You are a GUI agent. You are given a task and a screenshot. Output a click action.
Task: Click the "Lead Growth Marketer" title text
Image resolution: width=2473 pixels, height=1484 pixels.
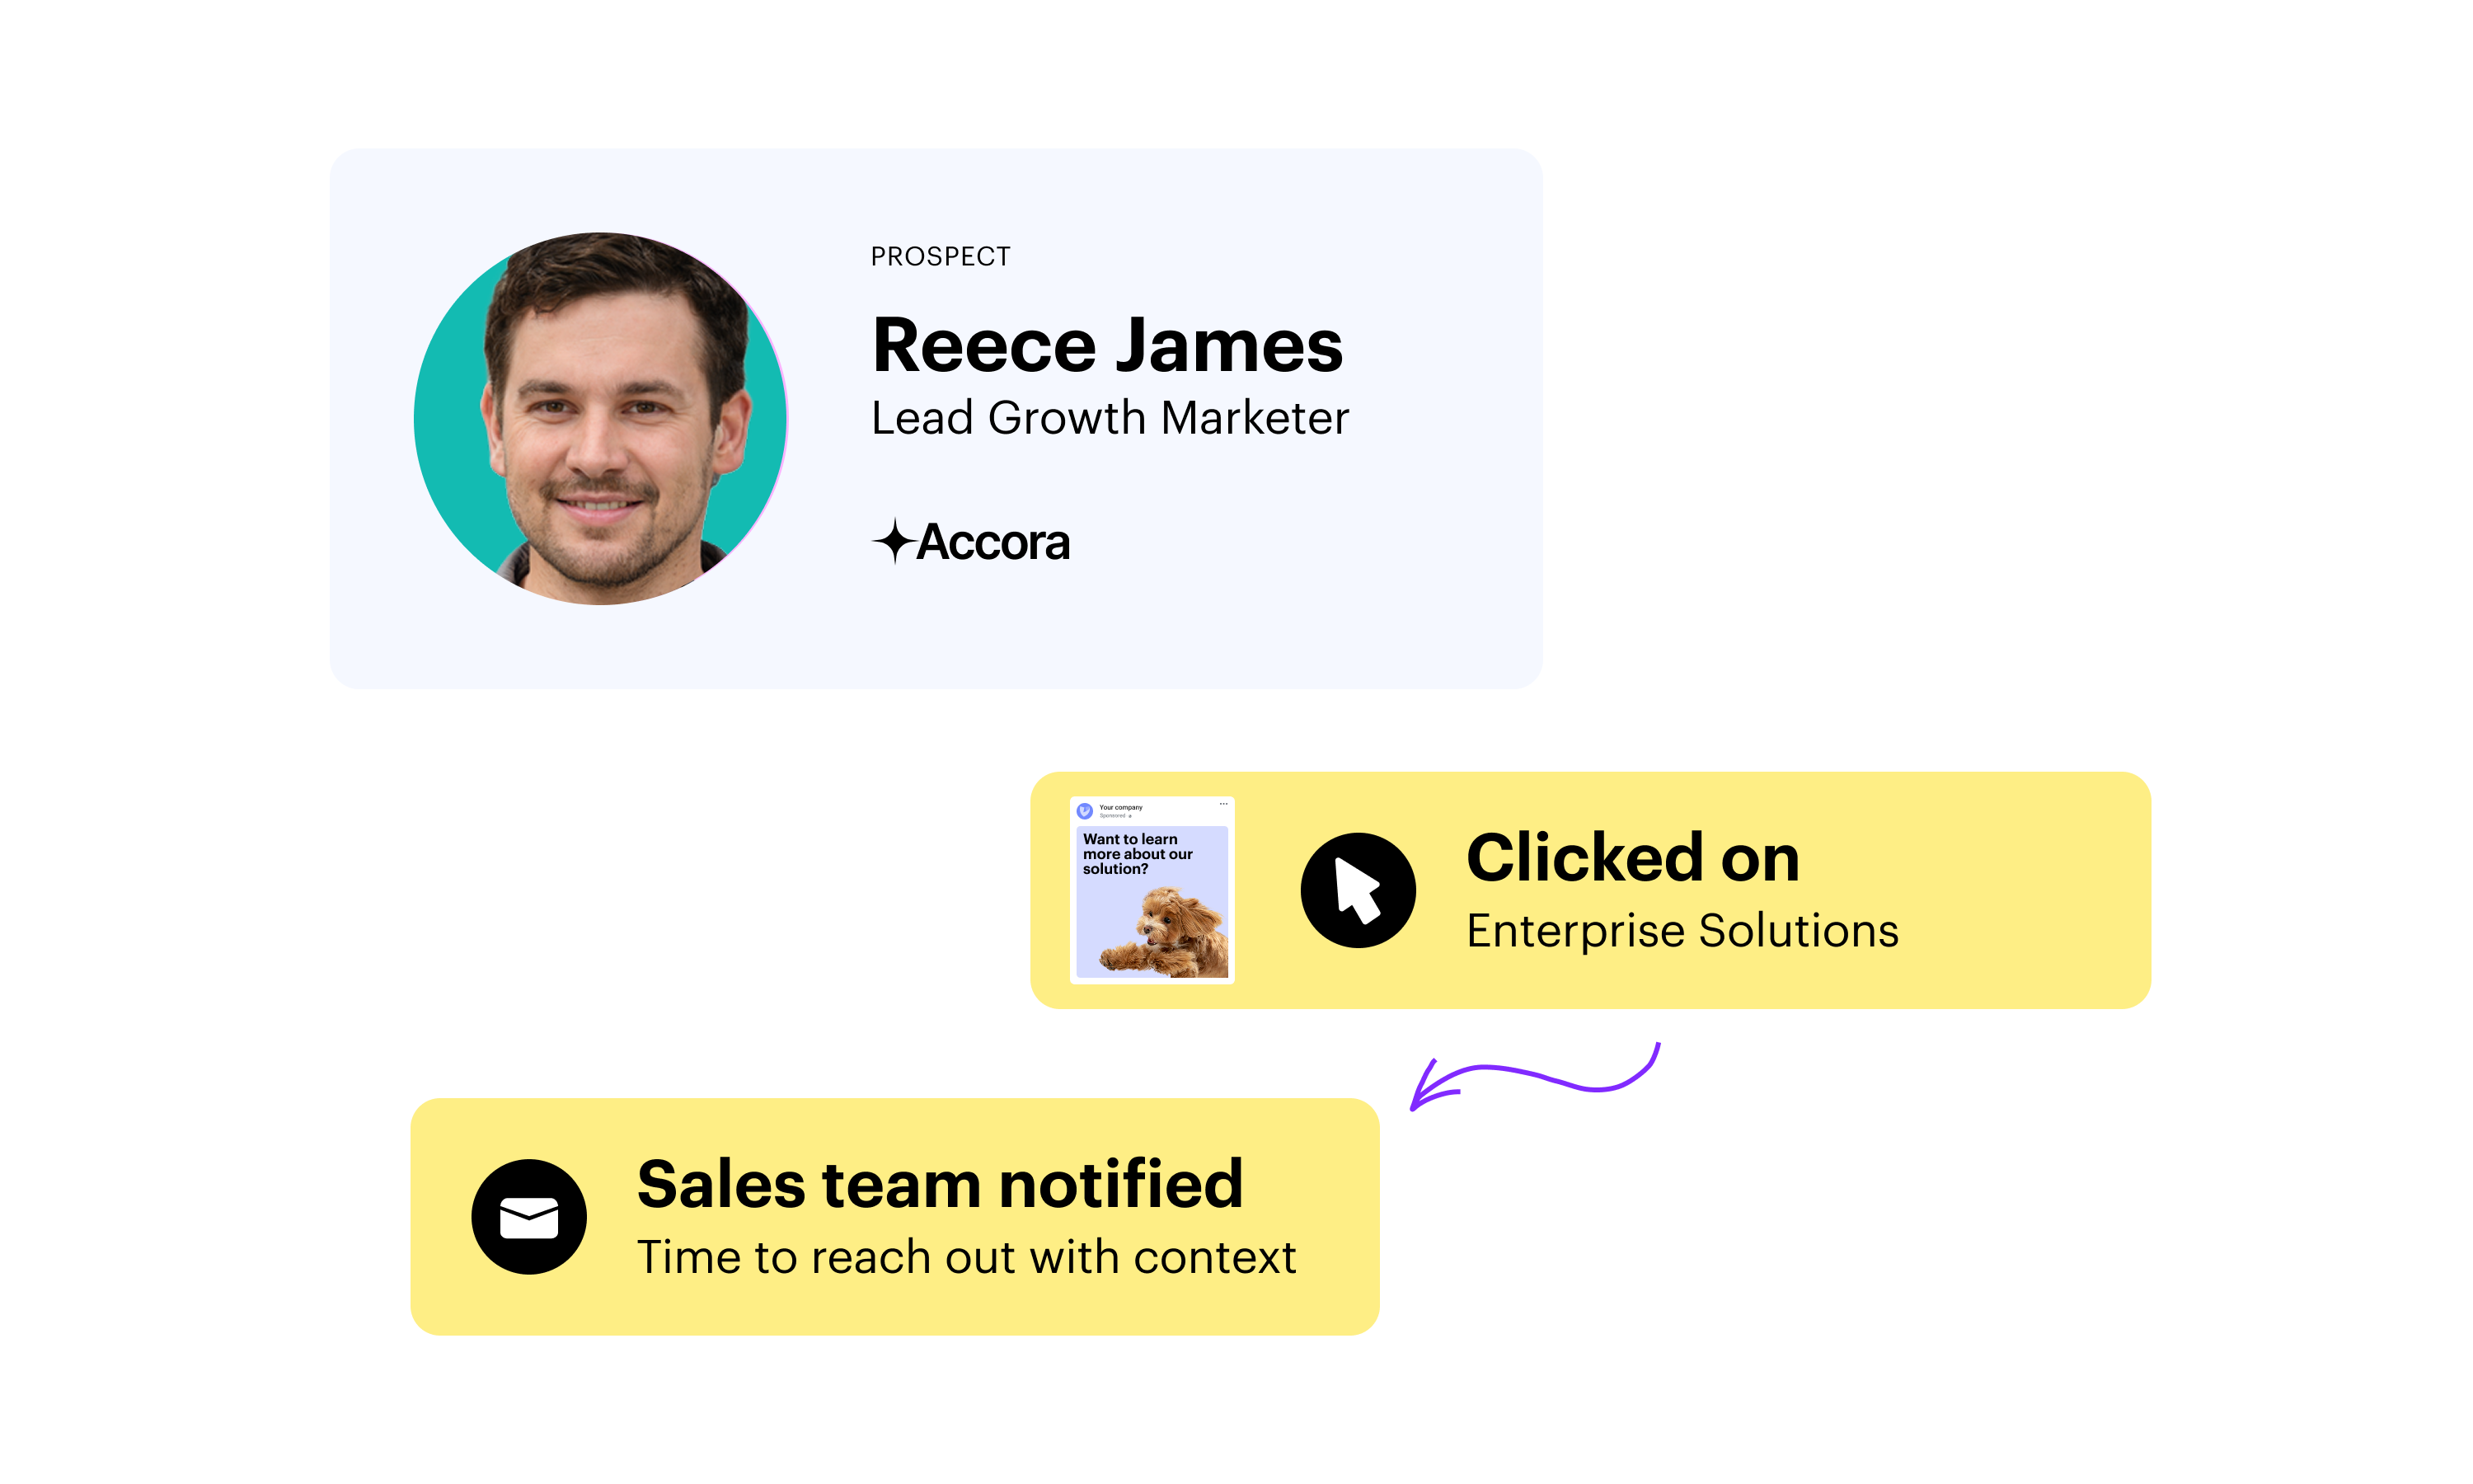point(1110,418)
